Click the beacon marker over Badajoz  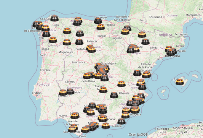[x=63, y=93]
